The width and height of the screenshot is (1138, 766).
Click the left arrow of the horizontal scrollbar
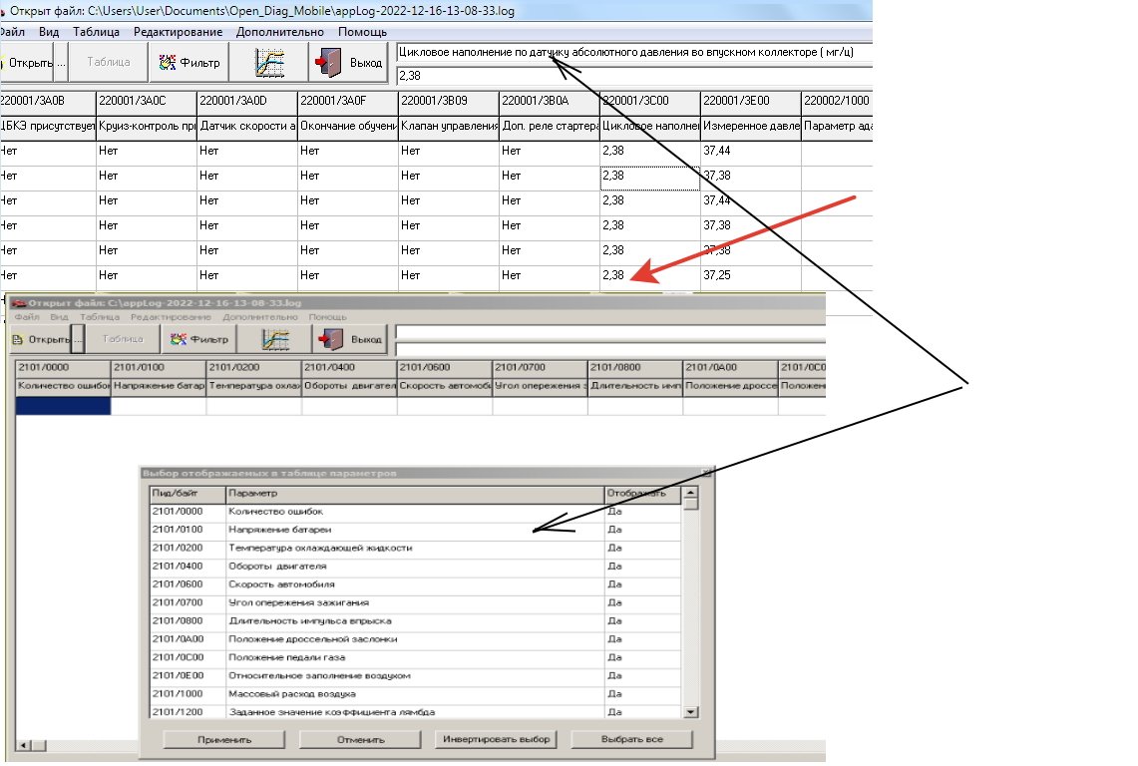(23, 746)
